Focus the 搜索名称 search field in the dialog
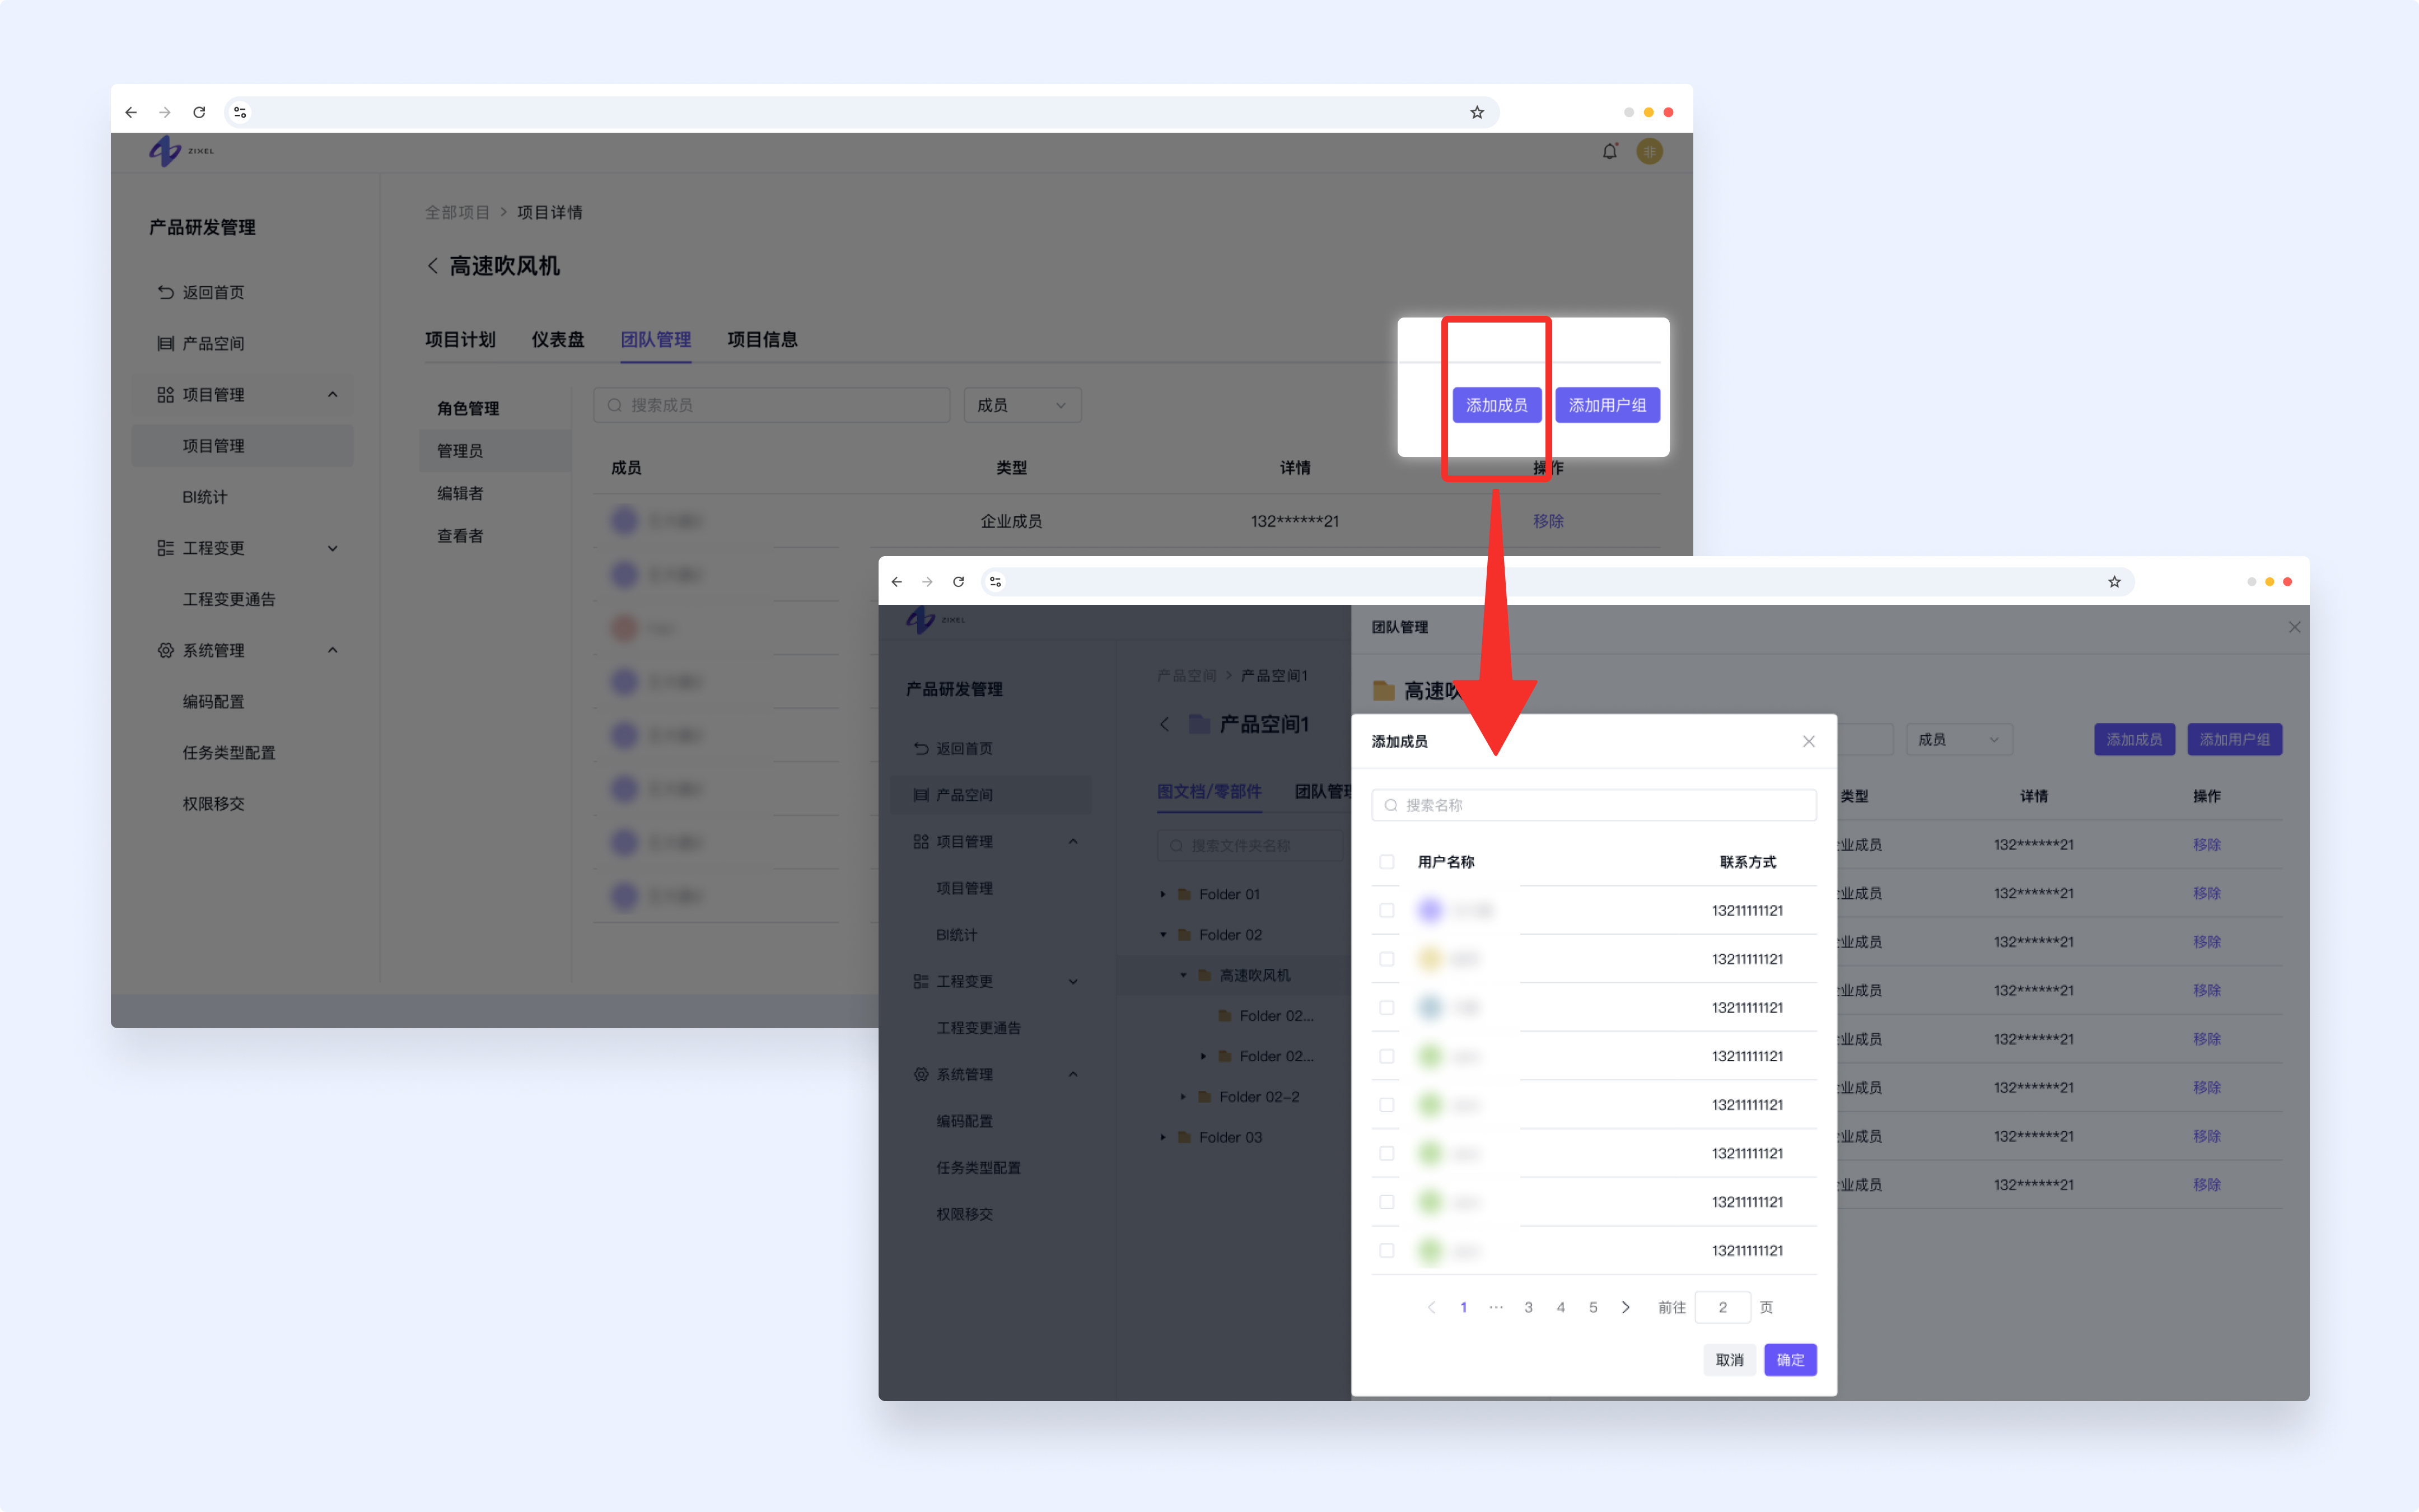The height and width of the screenshot is (1512, 2419). [x=1594, y=805]
